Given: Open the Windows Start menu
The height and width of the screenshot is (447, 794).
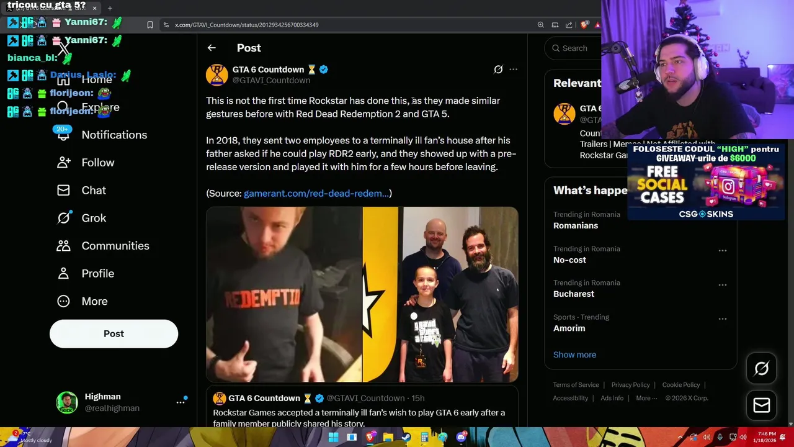Looking at the screenshot, I should click(x=333, y=437).
